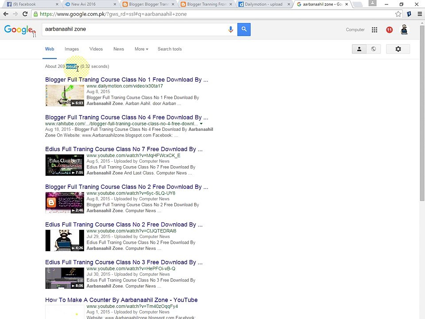Expand the More search menu
Screen dimensions: 425x319
[141, 49]
